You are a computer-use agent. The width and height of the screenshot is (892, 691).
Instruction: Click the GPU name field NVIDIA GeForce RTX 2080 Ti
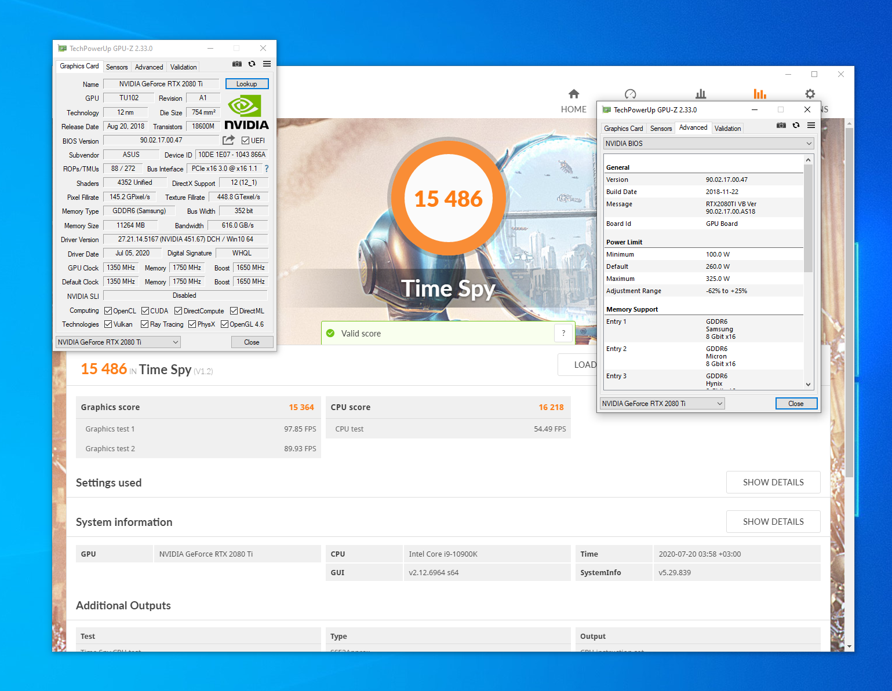click(x=161, y=84)
